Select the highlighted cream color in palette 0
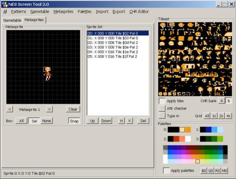 (x=182, y=130)
